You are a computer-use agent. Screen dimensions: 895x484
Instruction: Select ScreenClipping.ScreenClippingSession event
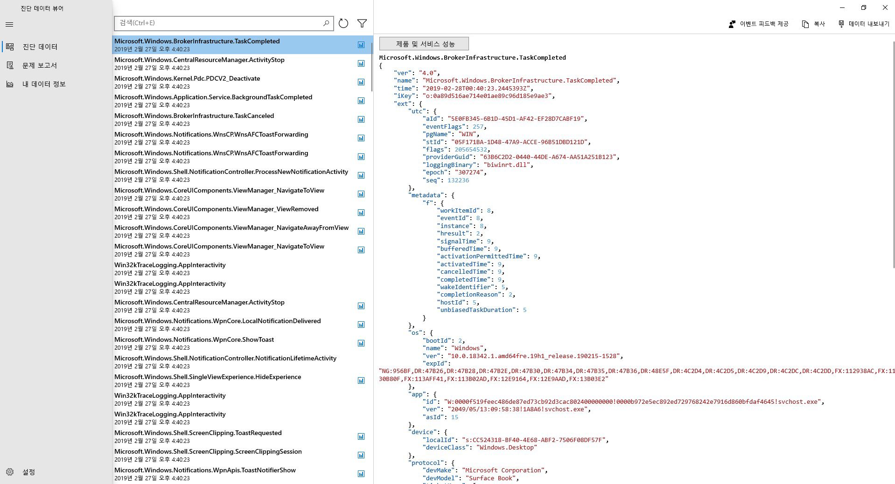242,455
